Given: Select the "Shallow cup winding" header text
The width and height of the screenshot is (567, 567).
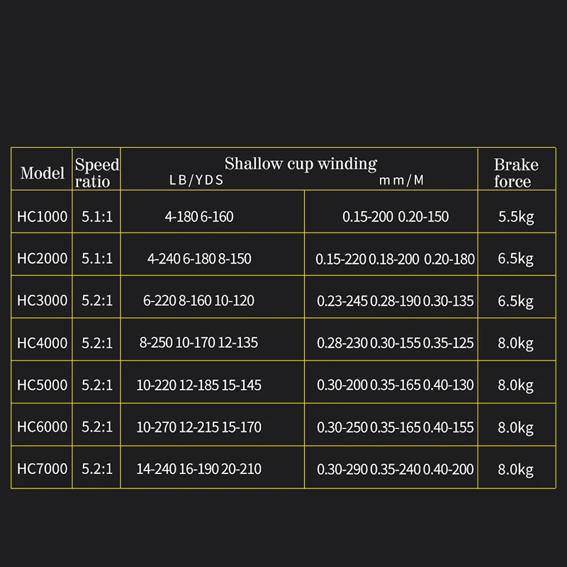Looking at the screenshot, I should point(301,164).
